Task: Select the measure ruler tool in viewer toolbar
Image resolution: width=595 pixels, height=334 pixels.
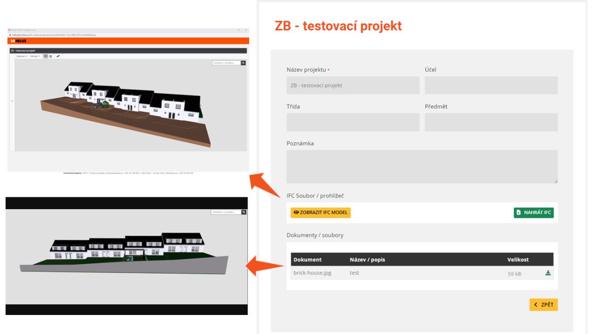Action: (x=58, y=56)
